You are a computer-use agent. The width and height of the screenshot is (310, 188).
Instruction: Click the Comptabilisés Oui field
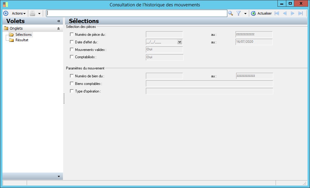click(x=164, y=57)
